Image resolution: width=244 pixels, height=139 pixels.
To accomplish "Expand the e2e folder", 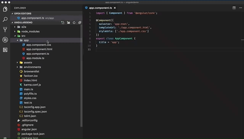I will [x=15, y=27].
